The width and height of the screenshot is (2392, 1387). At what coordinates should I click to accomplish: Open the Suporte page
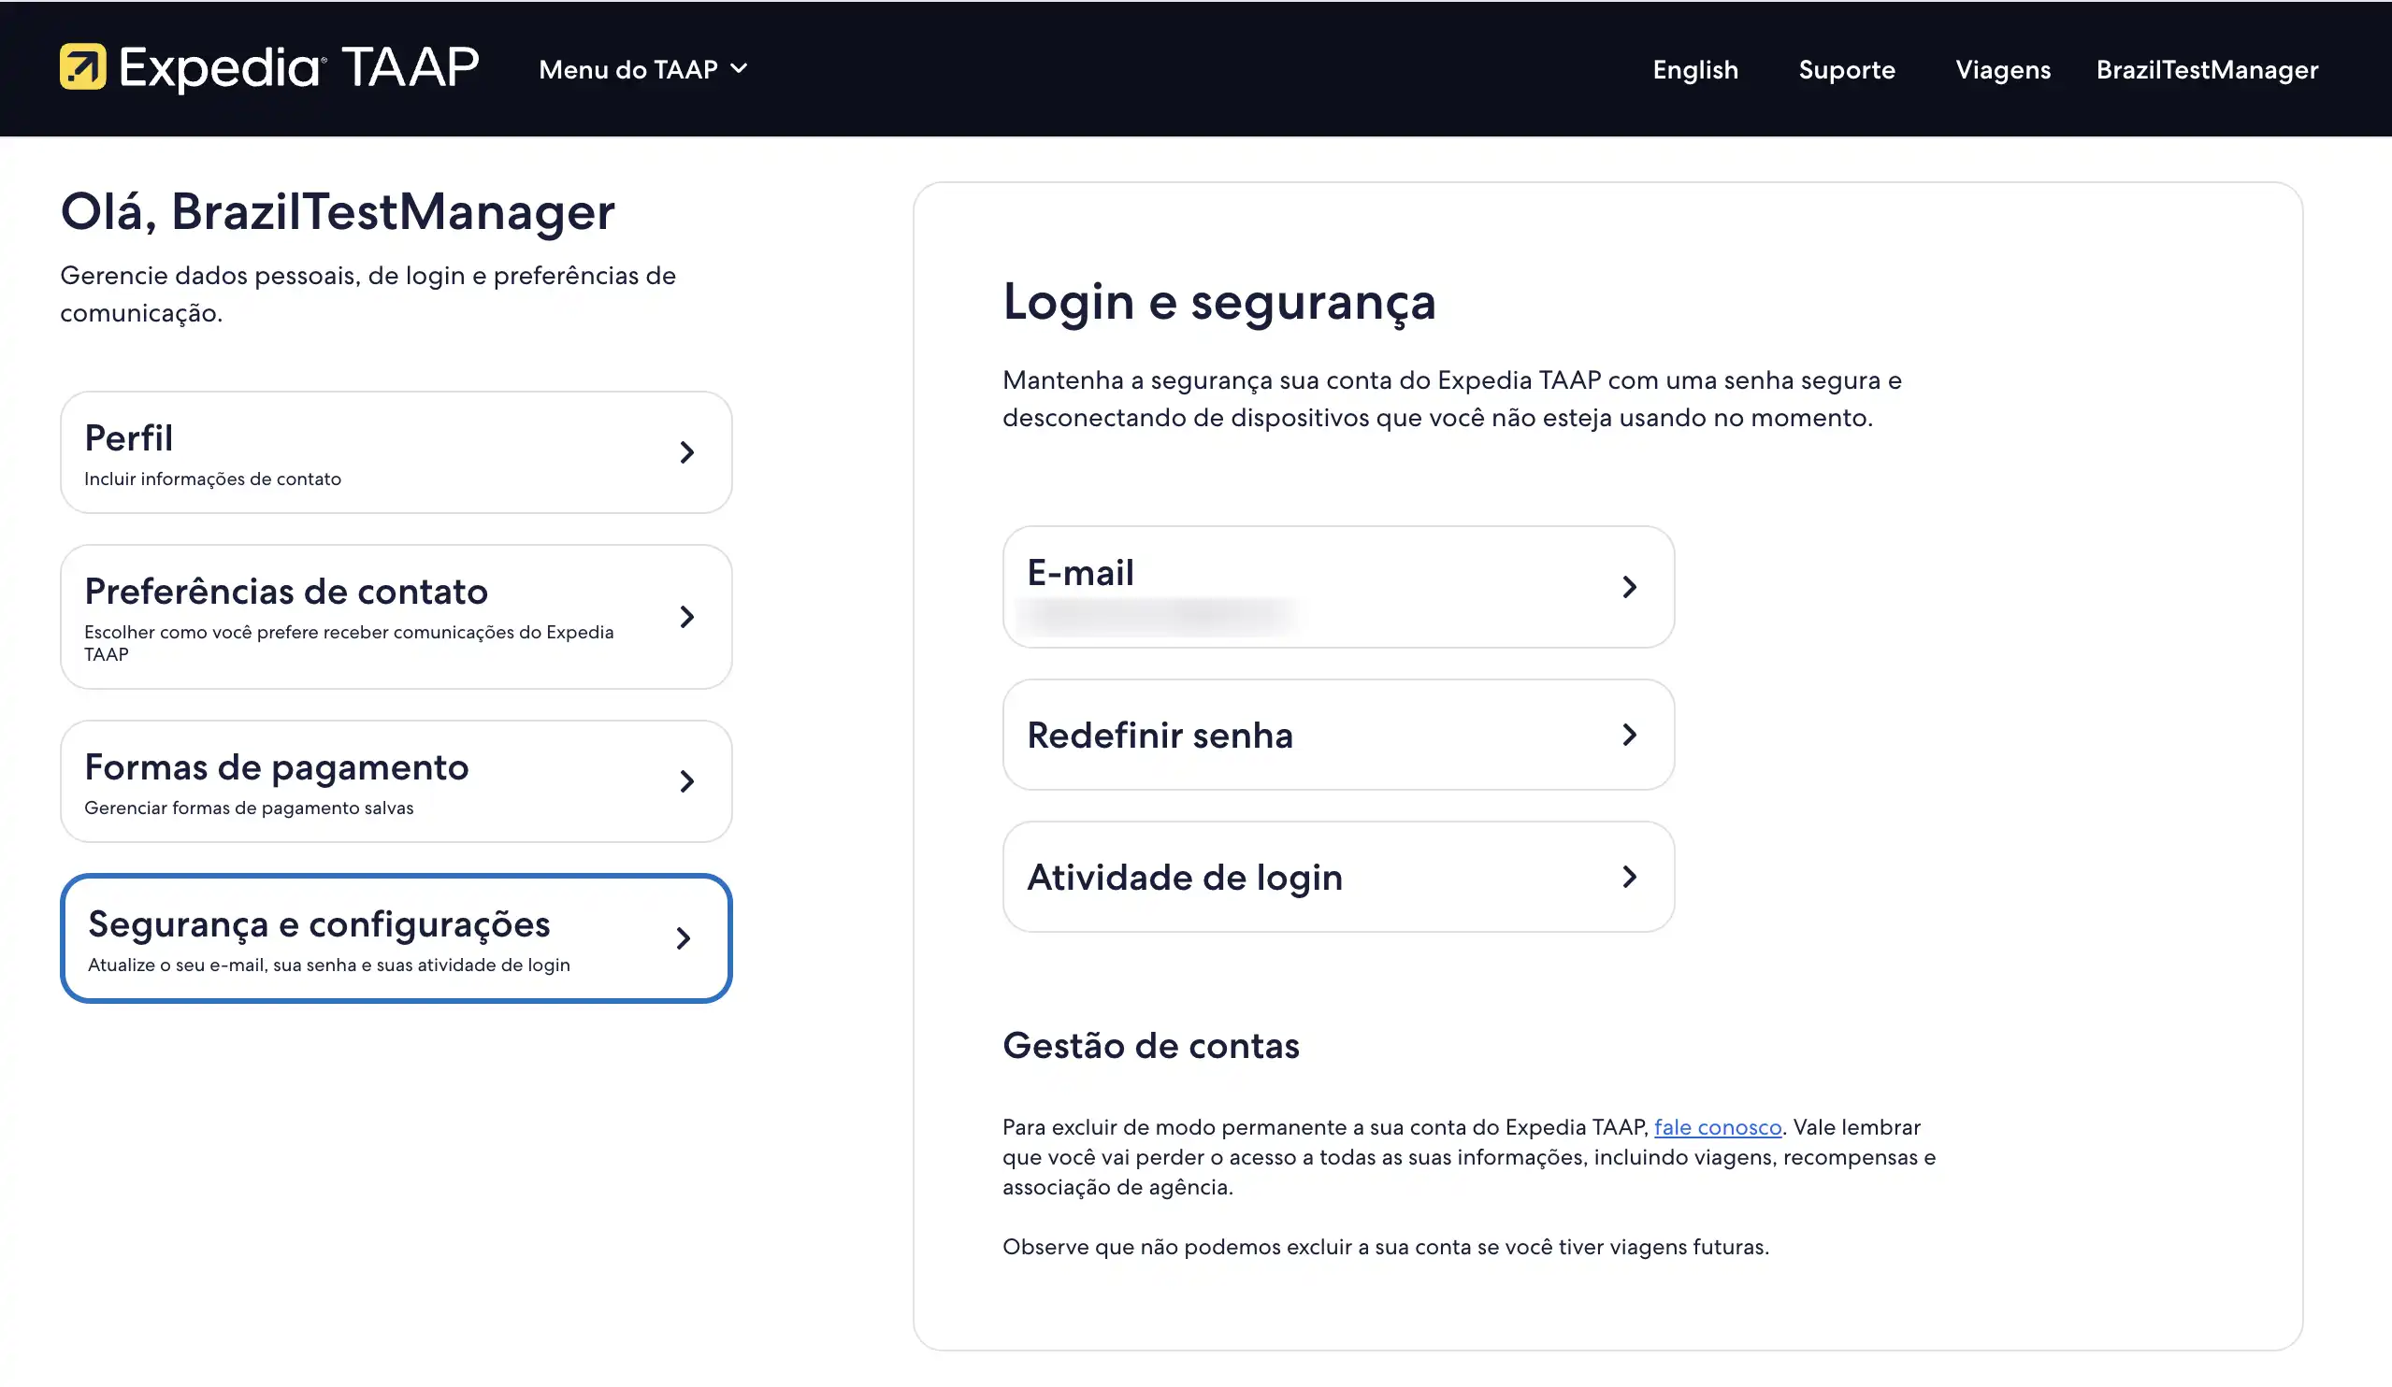pyautogui.click(x=1846, y=69)
